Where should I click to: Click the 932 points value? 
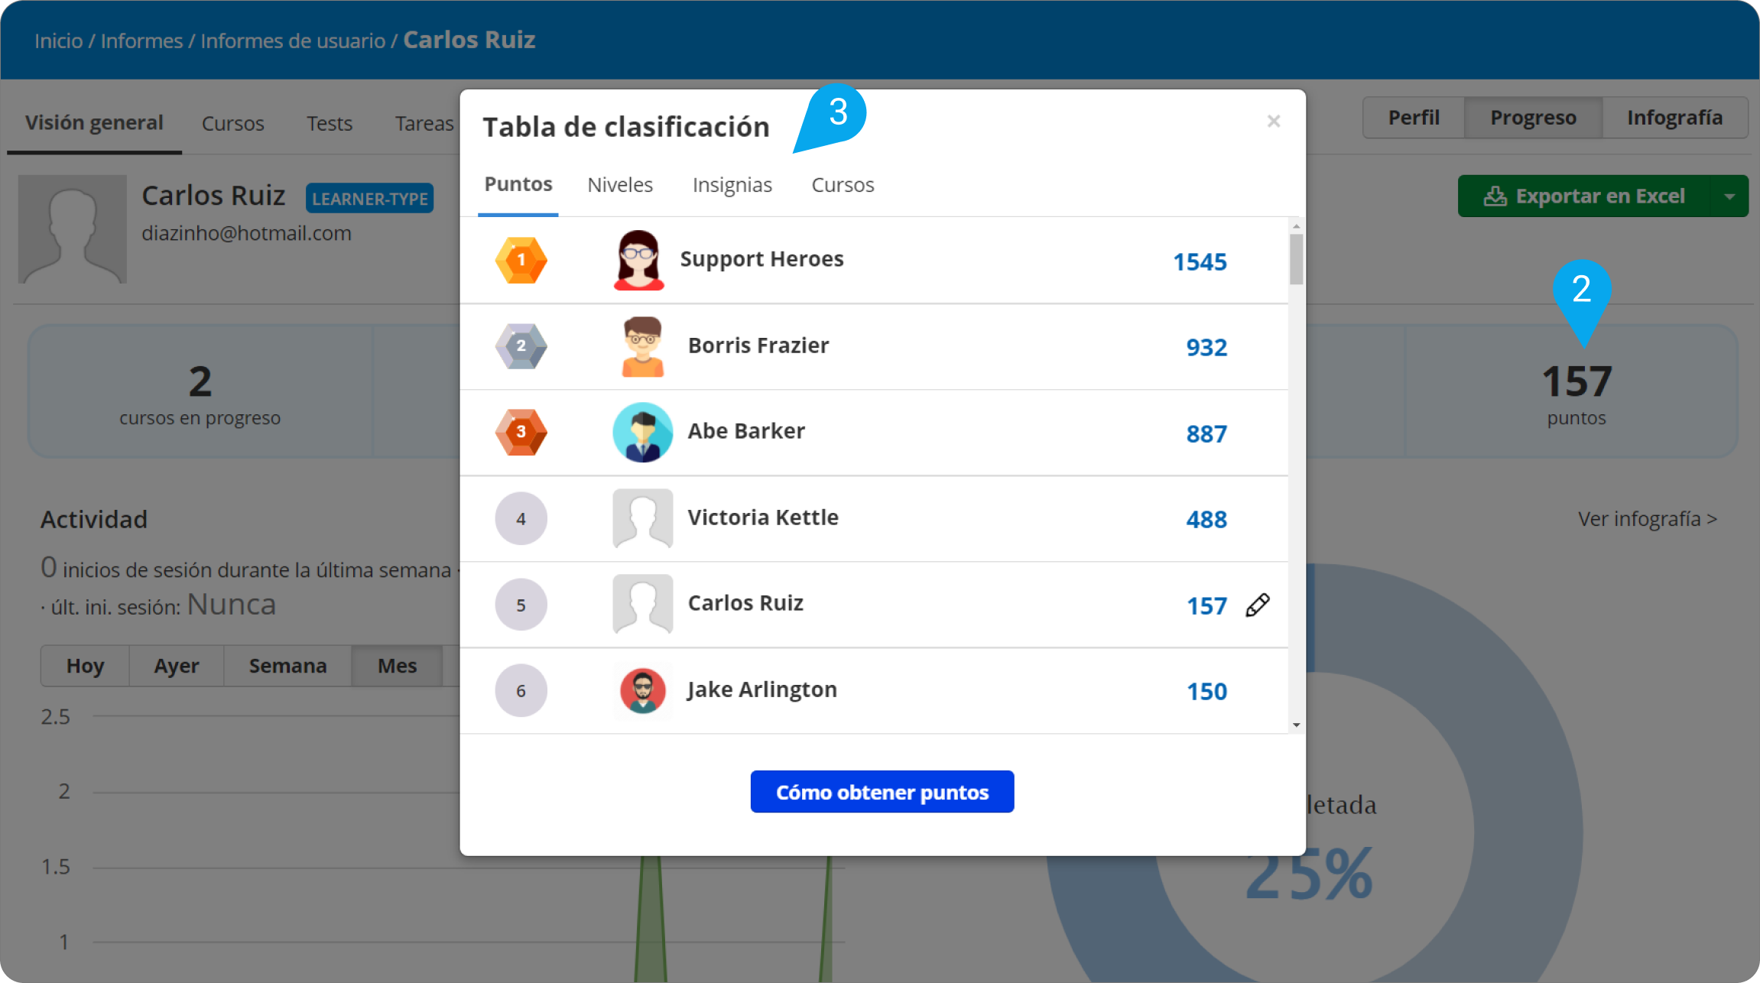pyautogui.click(x=1206, y=348)
